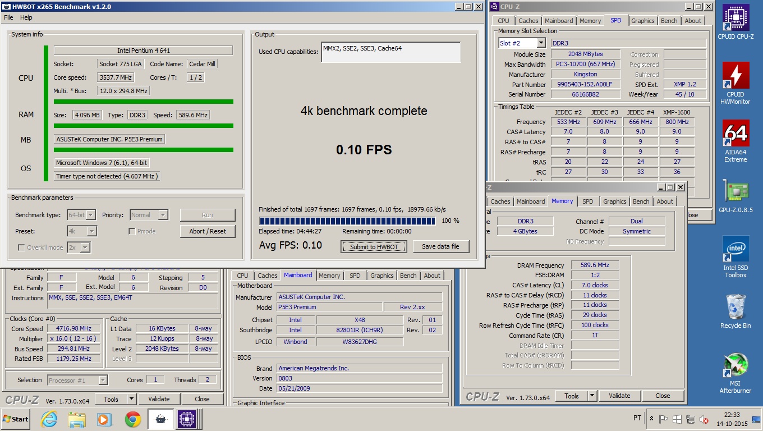Open the Recycle Bin
The height and width of the screenshot is (431, 763).
[736, 311]
